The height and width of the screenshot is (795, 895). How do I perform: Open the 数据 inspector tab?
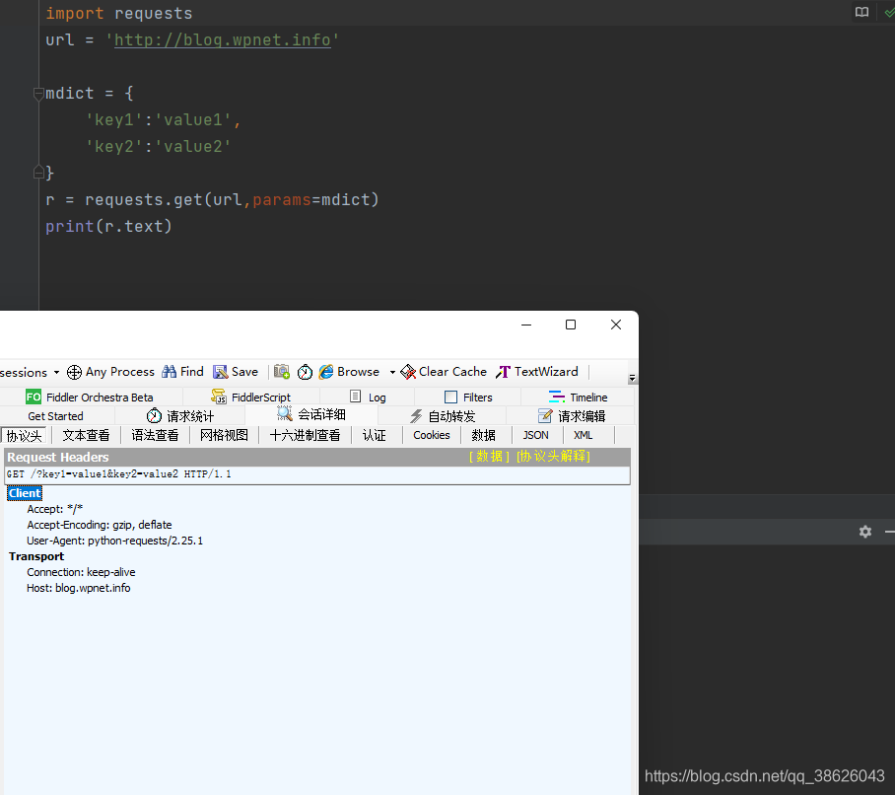click(x=483, y=435)
